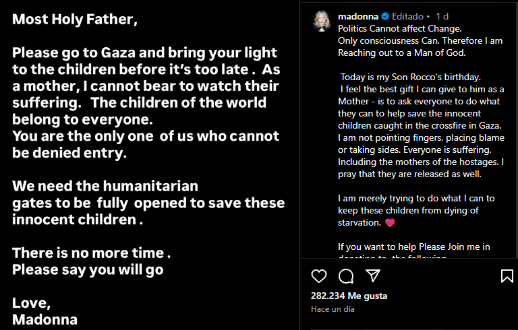518x330 pixels.
Task: Click the caption line about Rocco's birthday
Action: tap(408, 77)
